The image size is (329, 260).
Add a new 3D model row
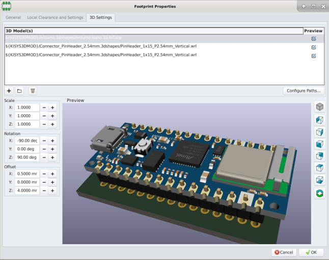click(9, 91)
